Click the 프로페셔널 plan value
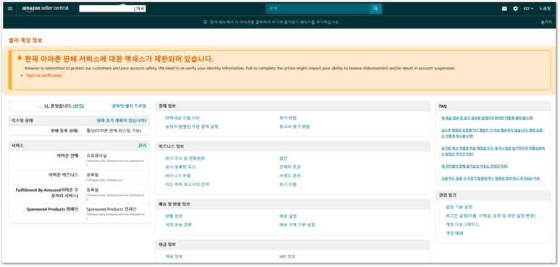Screen dimensions: 560x267 tap(96, 156)
